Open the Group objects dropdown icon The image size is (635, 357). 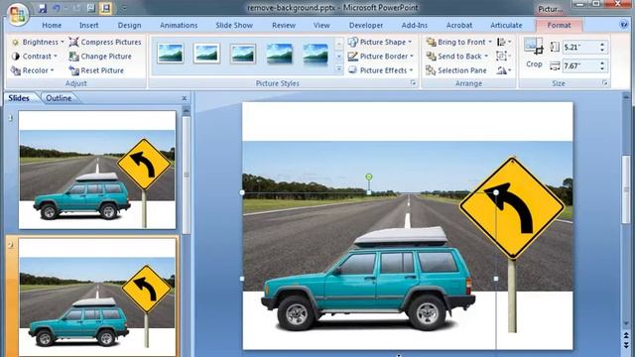pos(504,56)
